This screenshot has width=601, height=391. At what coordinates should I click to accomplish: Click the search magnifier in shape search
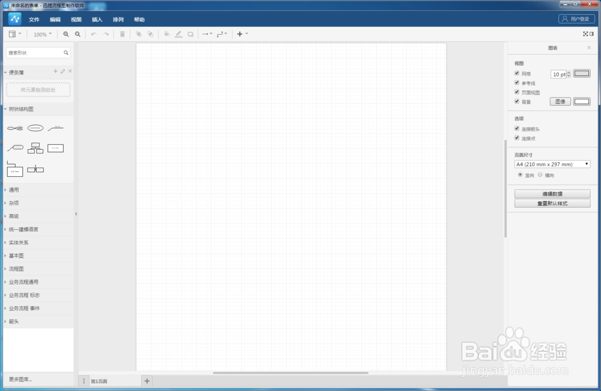pyautogui.click(x=66, y=52)
